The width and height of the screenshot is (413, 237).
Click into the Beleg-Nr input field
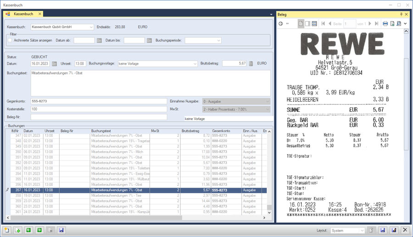click(99, 118)
